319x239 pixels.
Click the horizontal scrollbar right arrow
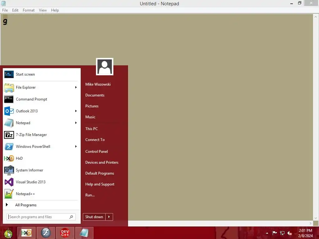coord(311,223)
